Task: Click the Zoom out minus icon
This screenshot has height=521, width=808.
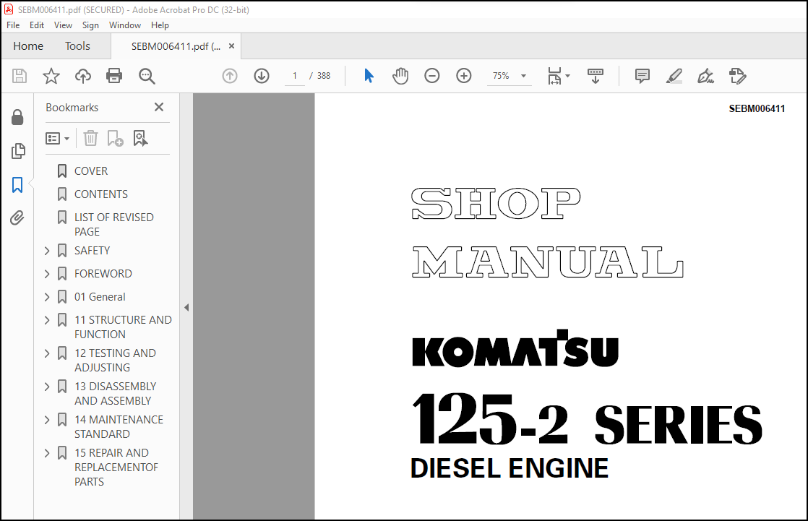Action: pyautogui.click(x=432, y=77)
